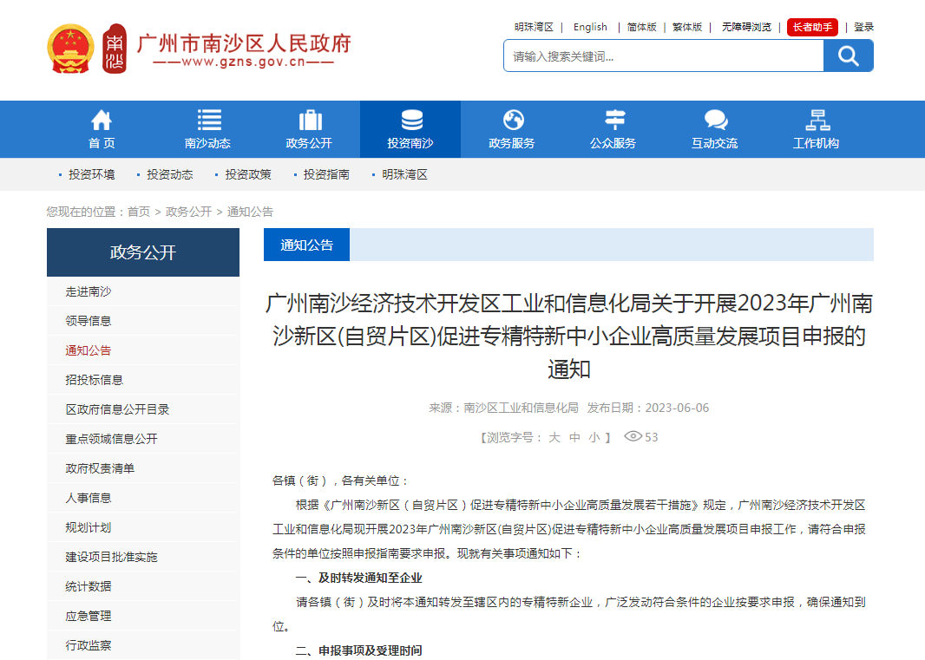This screenshot has height=660, width=925.
Task: Click the chat bubbles icon above 互动交流
Action: pos(716,120)
